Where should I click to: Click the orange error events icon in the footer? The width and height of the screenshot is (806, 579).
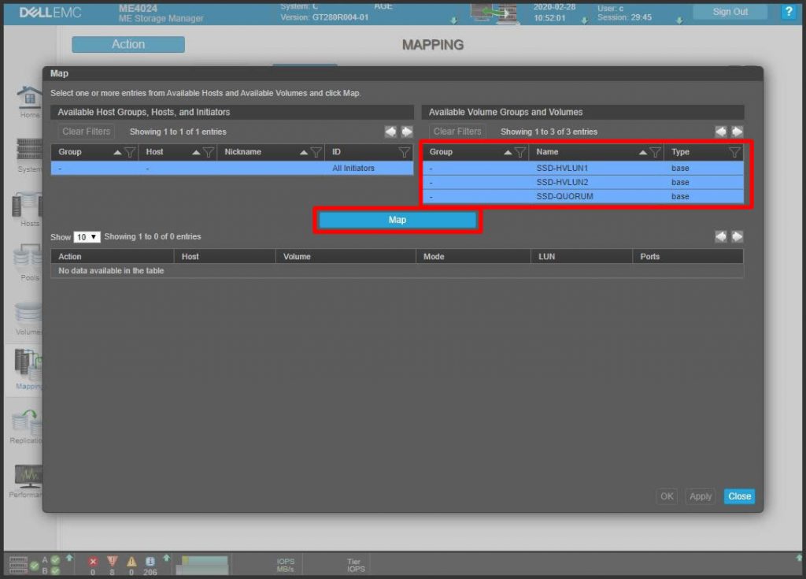112,562
